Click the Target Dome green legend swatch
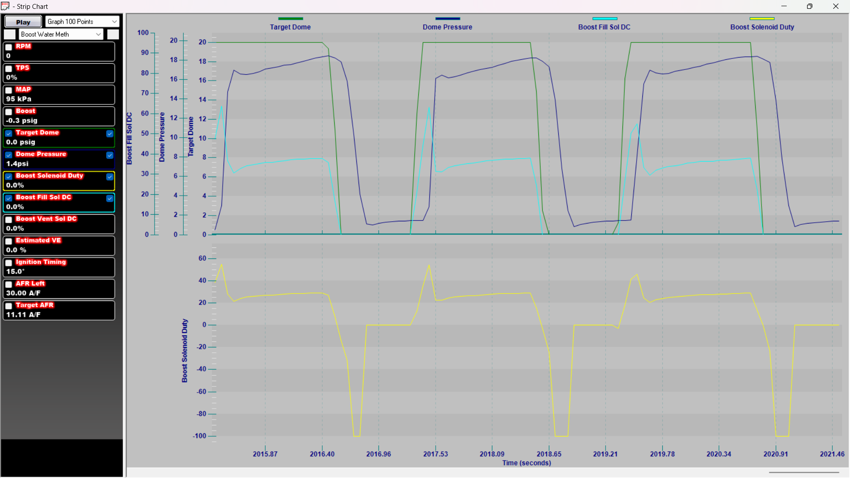 click(290, 19)
